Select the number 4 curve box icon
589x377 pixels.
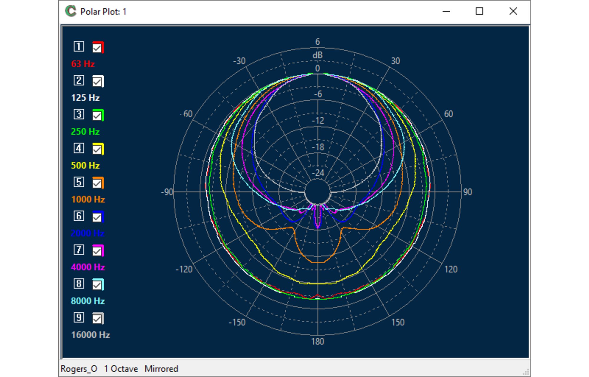[x=79, y=148]
